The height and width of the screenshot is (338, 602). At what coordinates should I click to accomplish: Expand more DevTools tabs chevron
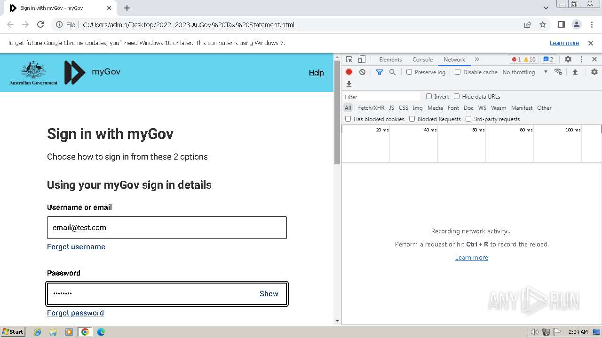(x=477, y=59)
